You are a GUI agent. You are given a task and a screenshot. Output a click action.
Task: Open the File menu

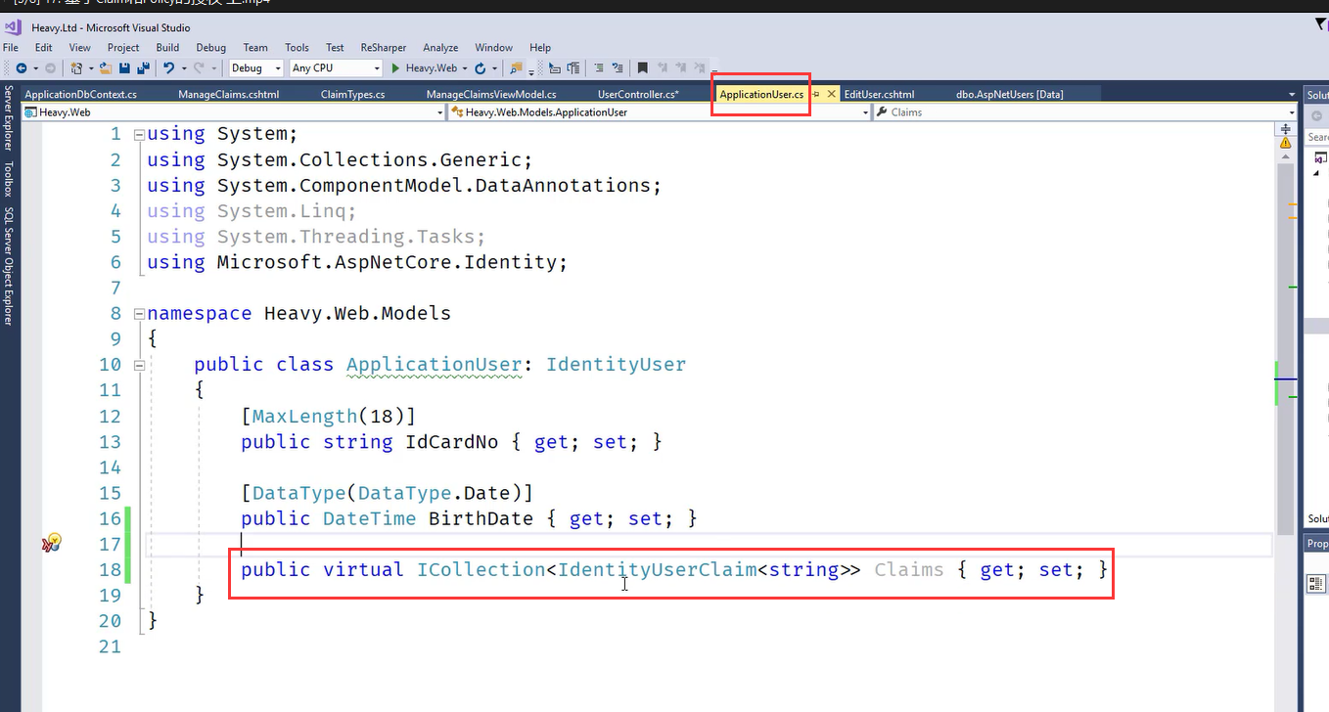11,47
